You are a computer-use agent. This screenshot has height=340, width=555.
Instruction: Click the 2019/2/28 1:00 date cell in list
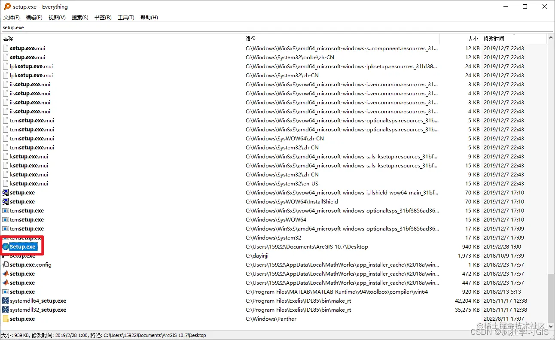pyautogui.click(x=502, y=247)
